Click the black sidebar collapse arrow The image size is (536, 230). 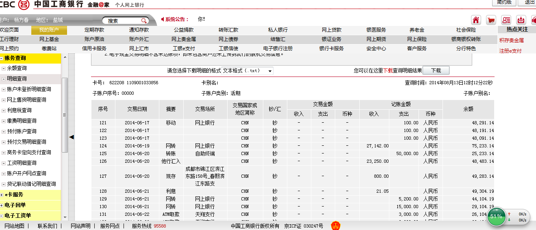[x=72, y=137]
